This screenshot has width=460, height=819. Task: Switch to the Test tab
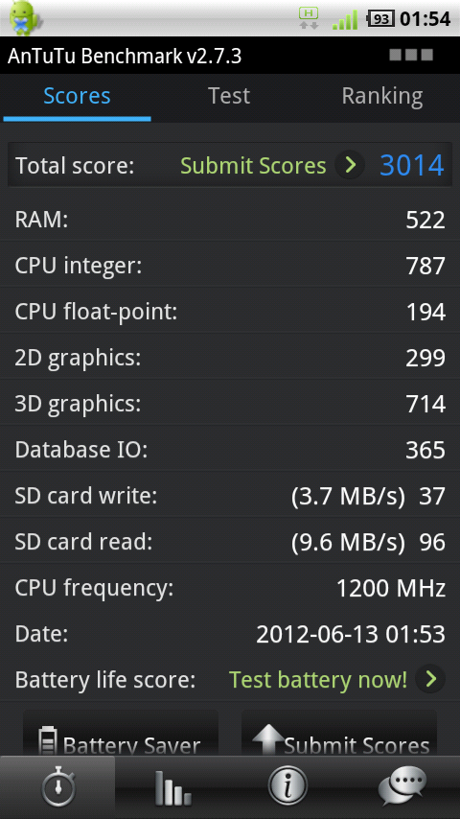point(229,97)
